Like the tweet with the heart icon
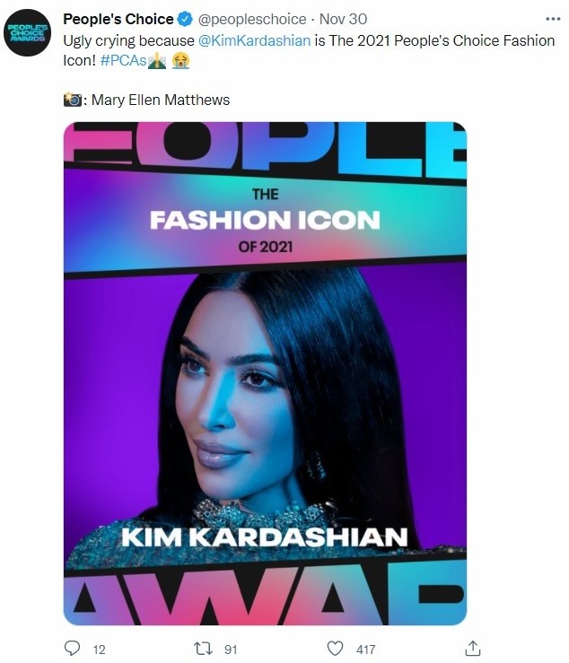This screenshot has height=663, width=569. [x=336, y=648]
